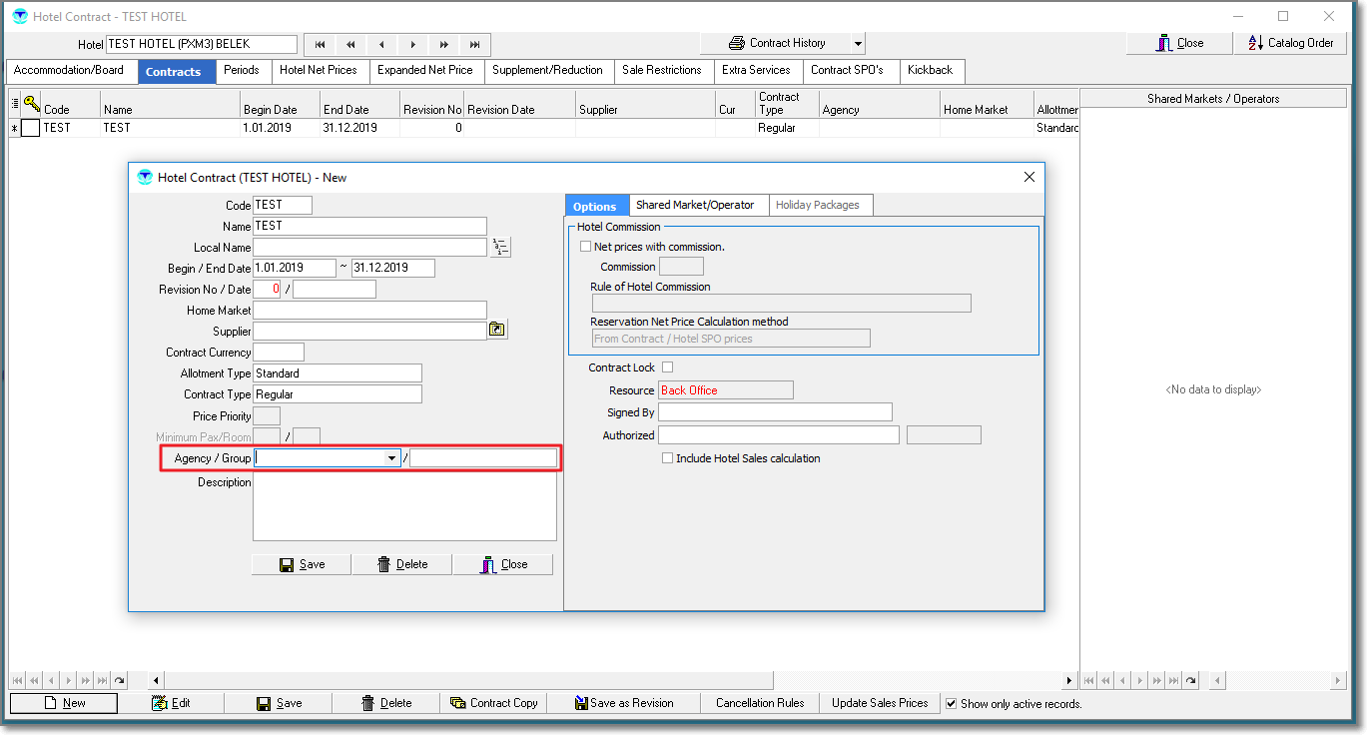
Task: Click Save in bottom toolbar
Action: point(279,703)
